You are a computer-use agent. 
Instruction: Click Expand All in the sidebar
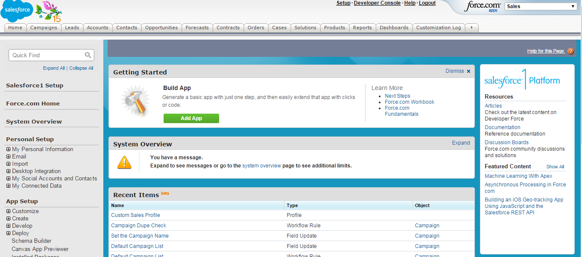(54, 68)
